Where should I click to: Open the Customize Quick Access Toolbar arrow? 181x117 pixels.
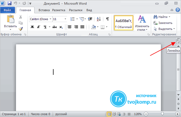[30, 4]
